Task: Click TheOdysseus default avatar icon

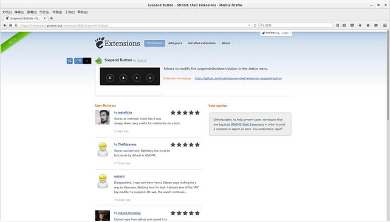Action: click(103, 149)
